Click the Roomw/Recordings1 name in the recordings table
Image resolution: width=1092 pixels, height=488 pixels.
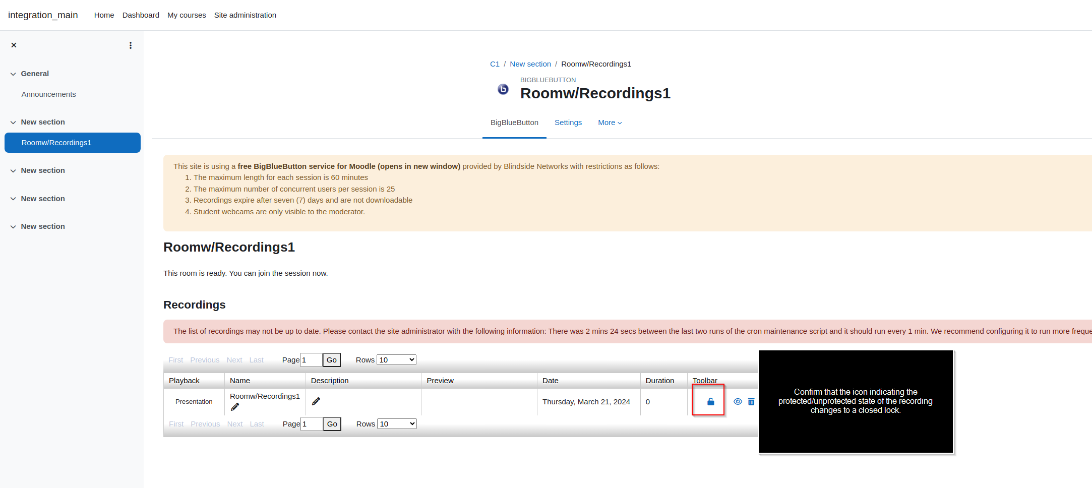[x=265, y=396]
